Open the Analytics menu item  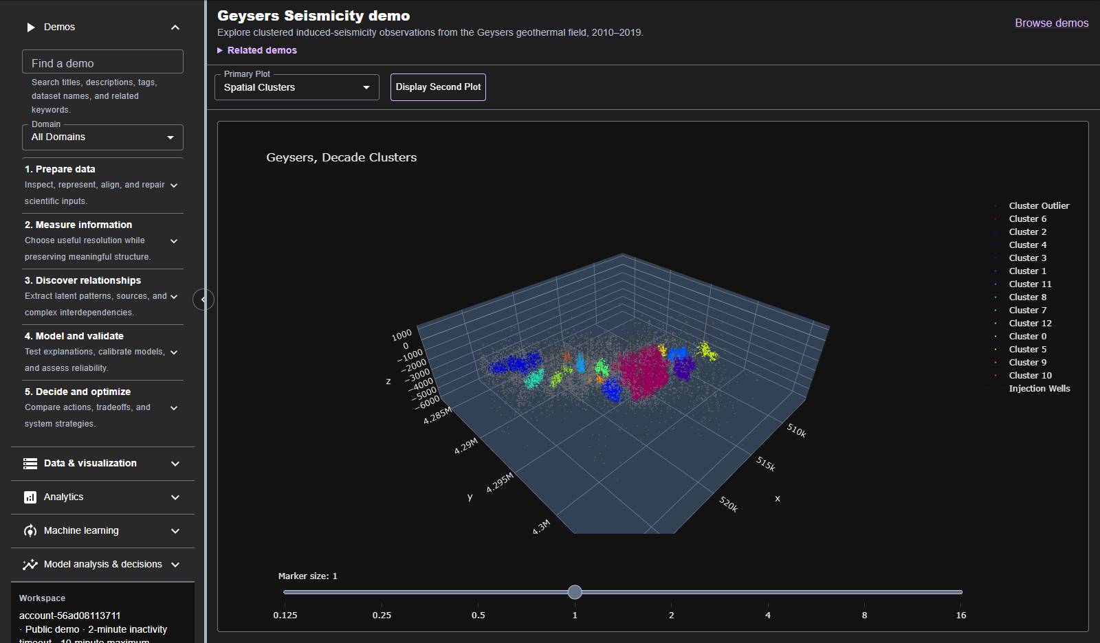coord(102,497)
